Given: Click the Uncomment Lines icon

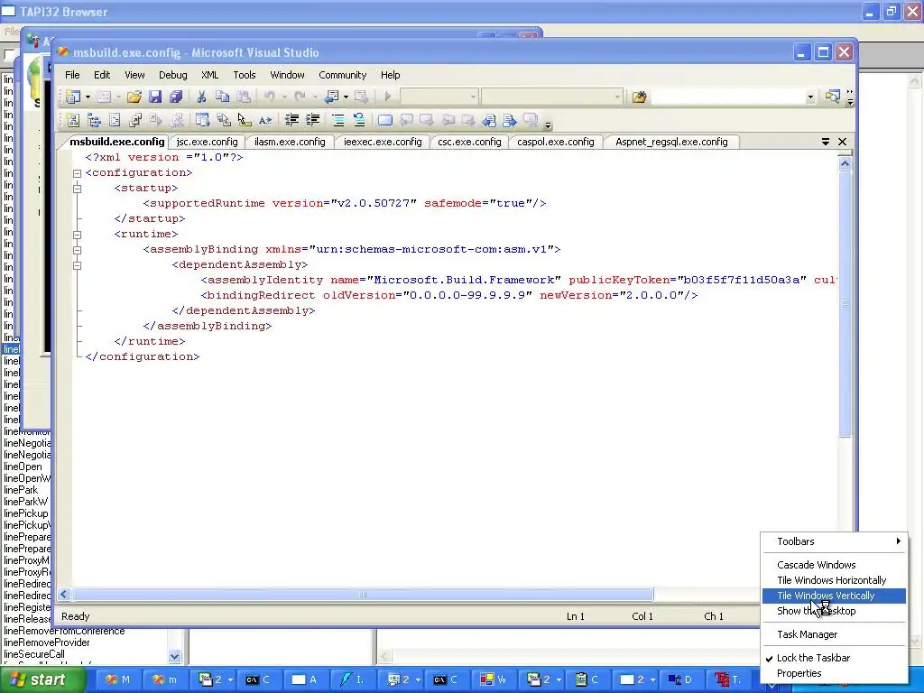Looking at the screenshot, I should point(359,120).
